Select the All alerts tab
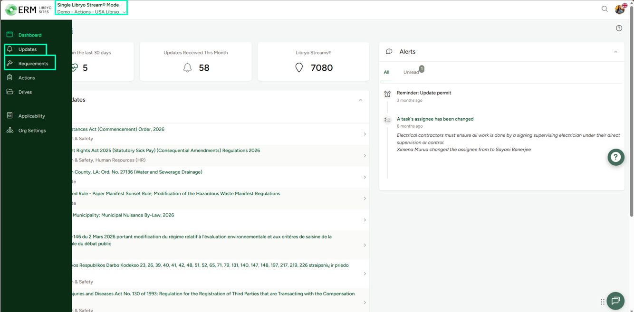This screenshot has height=312, width=634. coord(386,72)
